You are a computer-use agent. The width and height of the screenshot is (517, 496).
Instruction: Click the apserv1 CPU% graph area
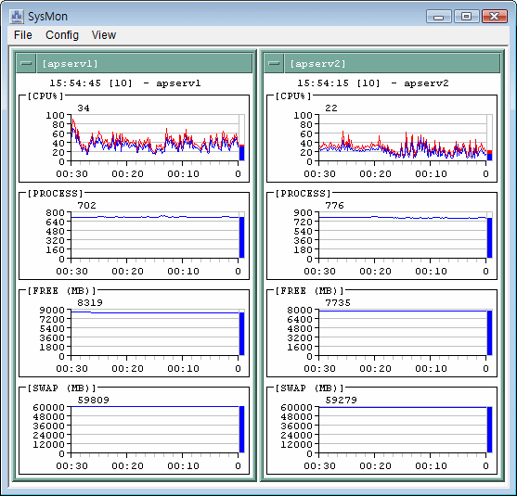coord(155,138)
